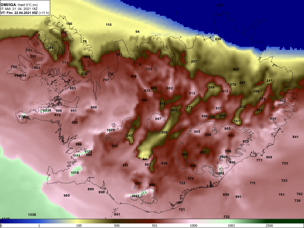Select the map value 477
The height and width of the screenshot is (228, 304).
(138, 184)
